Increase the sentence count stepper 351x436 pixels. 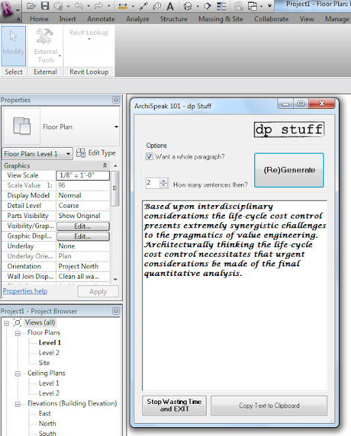(164, 181)
